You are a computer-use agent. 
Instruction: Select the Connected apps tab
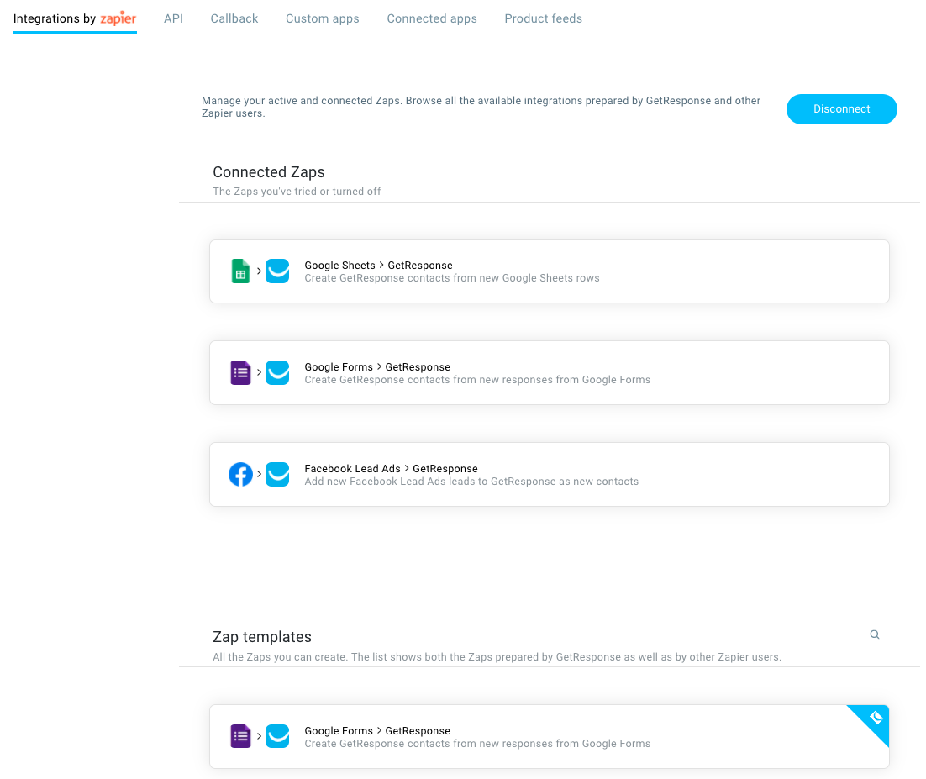(432, 18)
